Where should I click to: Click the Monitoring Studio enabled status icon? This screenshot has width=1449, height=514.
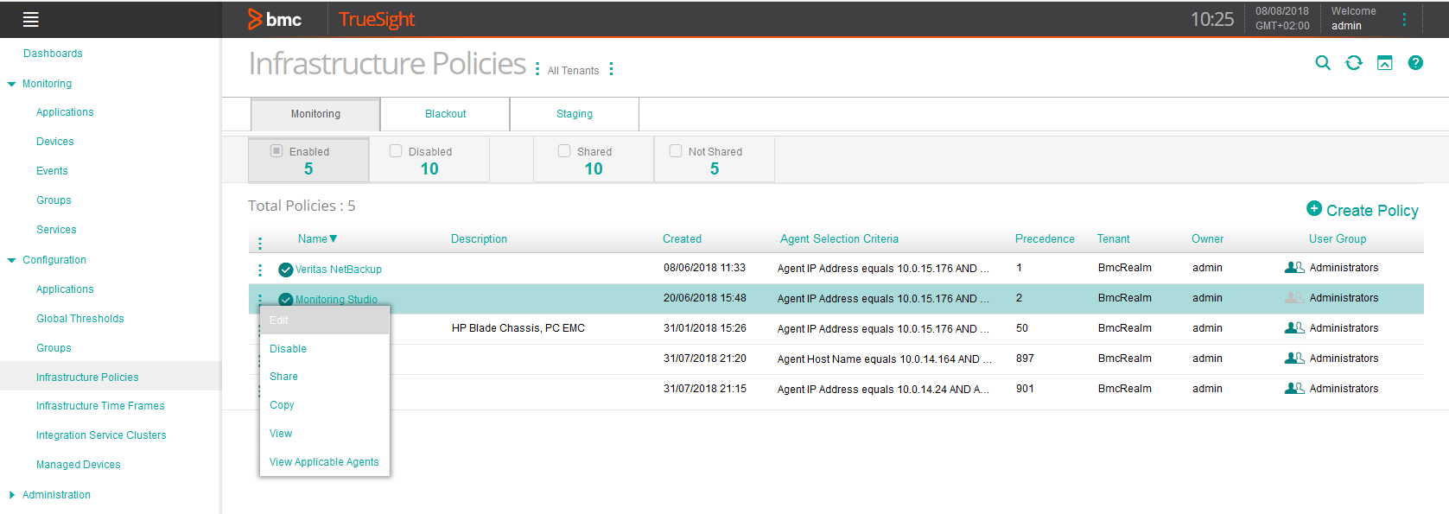pos(285,300)
